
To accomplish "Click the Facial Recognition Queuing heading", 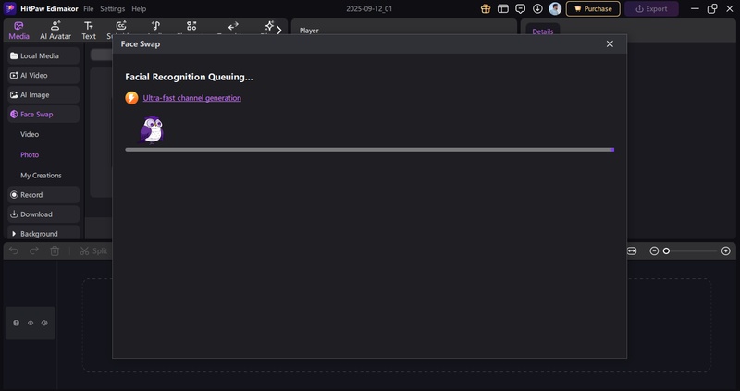I will click(189, 77).
